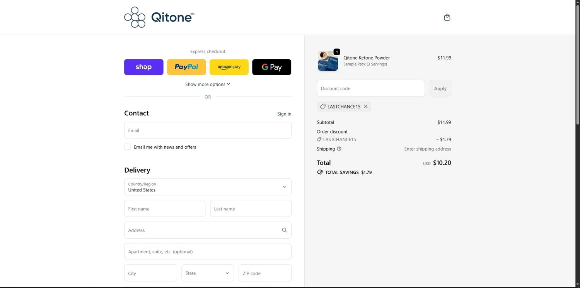Click the Enter shipping address text
The height and width of the screenshot is (288, 580).
coord(428,149)
